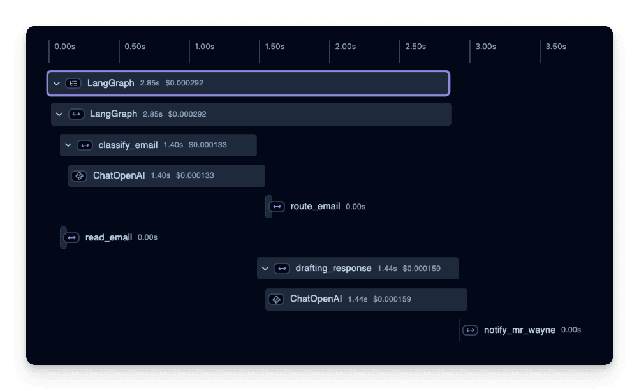Click the route_email span icon

click(x=277, y=207)
